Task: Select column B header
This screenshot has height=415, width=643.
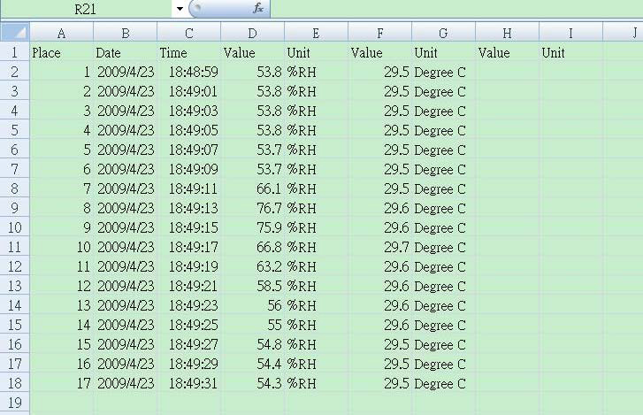Action: pyautogui.click(x=126, y=33)
